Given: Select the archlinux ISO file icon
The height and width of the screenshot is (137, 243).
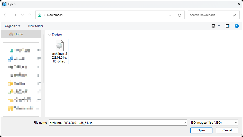Looking at the screenshot, I should 59,46.
